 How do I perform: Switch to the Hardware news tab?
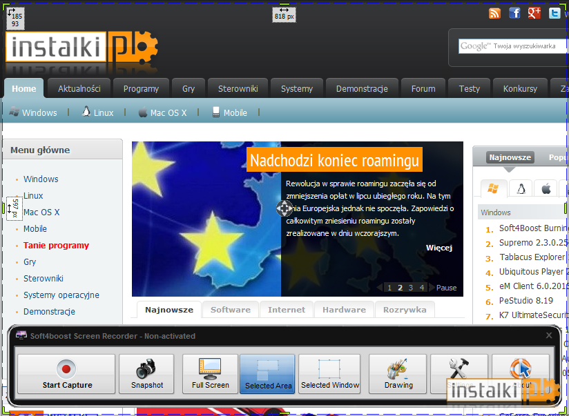click(x=344, y=310)
